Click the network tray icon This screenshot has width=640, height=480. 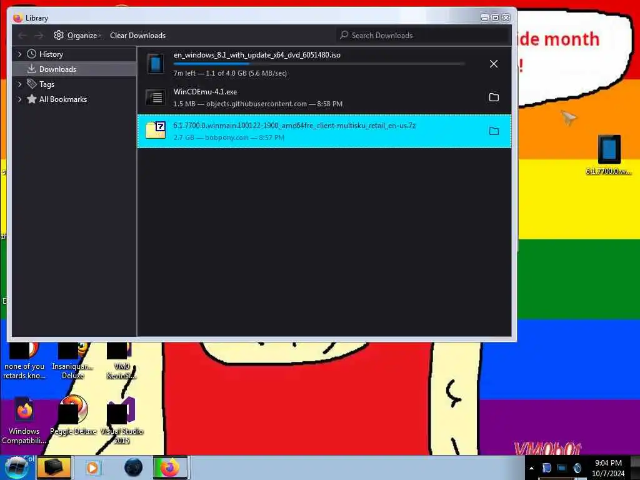pos(562,467)
